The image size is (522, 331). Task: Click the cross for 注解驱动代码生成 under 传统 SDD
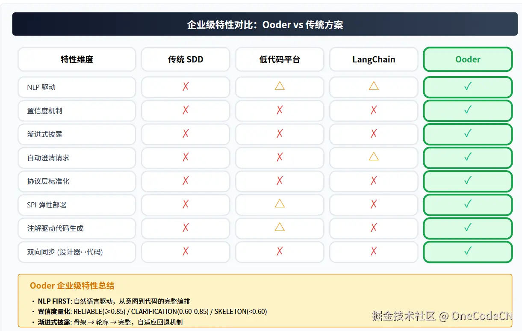pos(186,228)
